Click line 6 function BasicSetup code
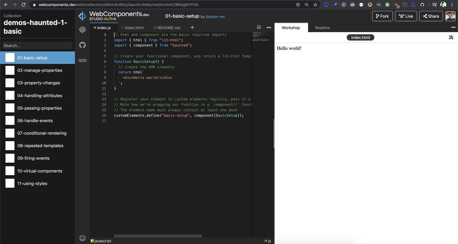Viewport: 458px width, 244px height. click(x=139, y=61)
